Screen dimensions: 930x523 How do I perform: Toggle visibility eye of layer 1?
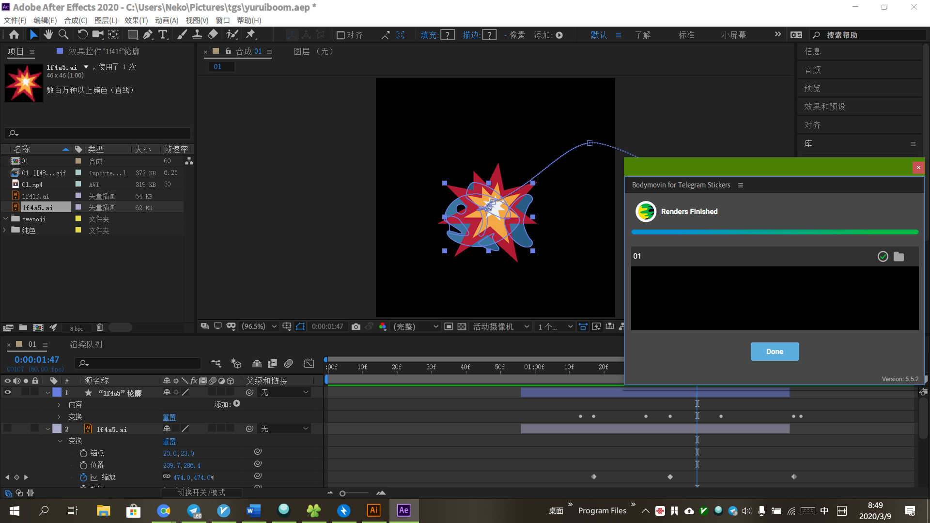point(8,392)
